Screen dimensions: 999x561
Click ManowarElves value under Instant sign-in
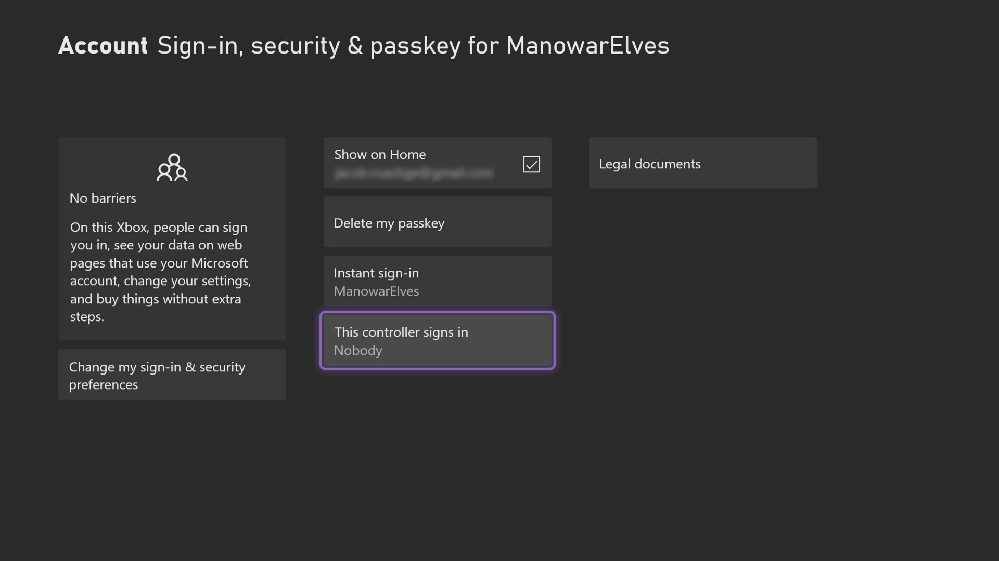[x=376, y=291]
